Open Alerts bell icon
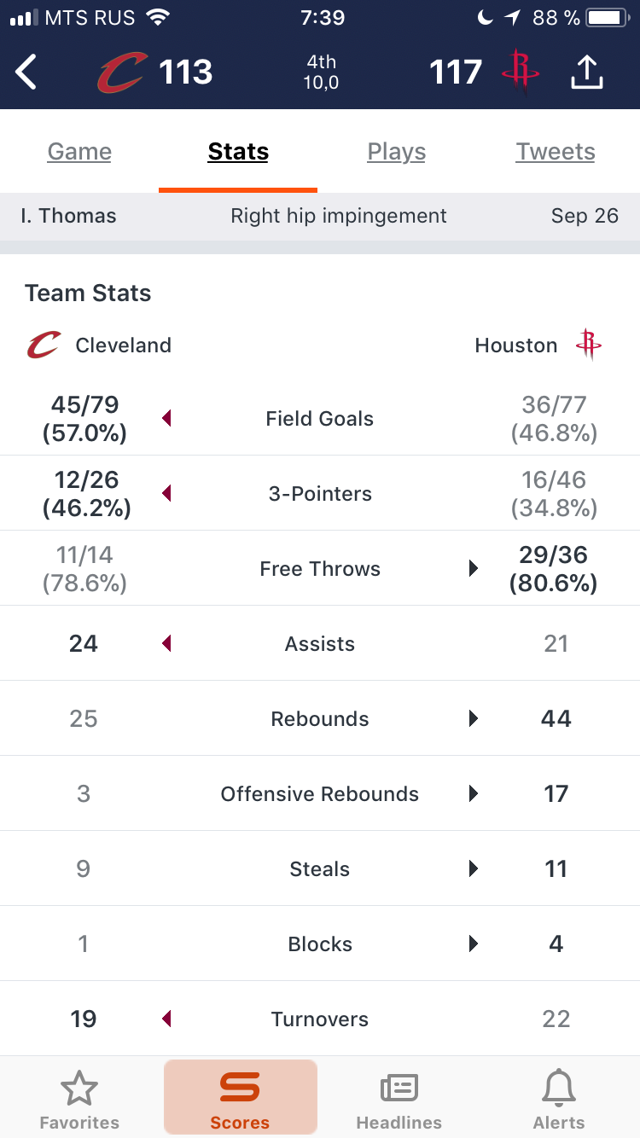The height and width of the screenshot is (1138, 640). click(559, 1088)
